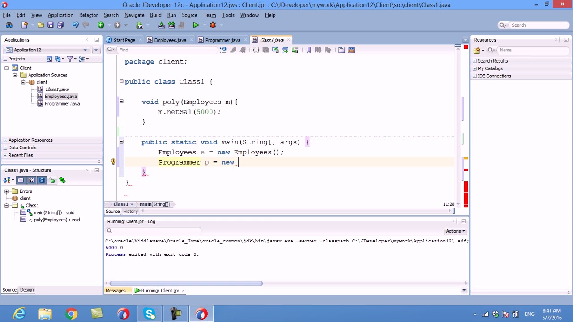Viewport: 573px width, 322px height.
Task: Click the code braces icon in editor toolbar
Action: pos(256,50)
